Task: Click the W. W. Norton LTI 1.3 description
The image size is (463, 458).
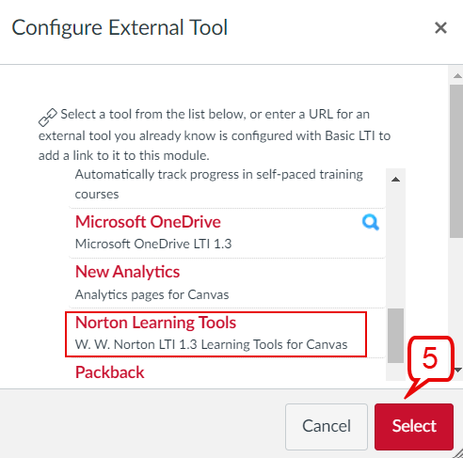Action: tap(212, 344)
